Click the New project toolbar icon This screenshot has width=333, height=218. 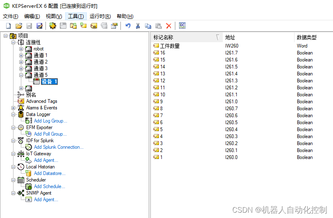pos(8,26)
